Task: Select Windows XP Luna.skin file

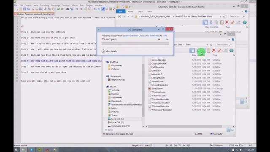Action: click(x=162, y=110)
